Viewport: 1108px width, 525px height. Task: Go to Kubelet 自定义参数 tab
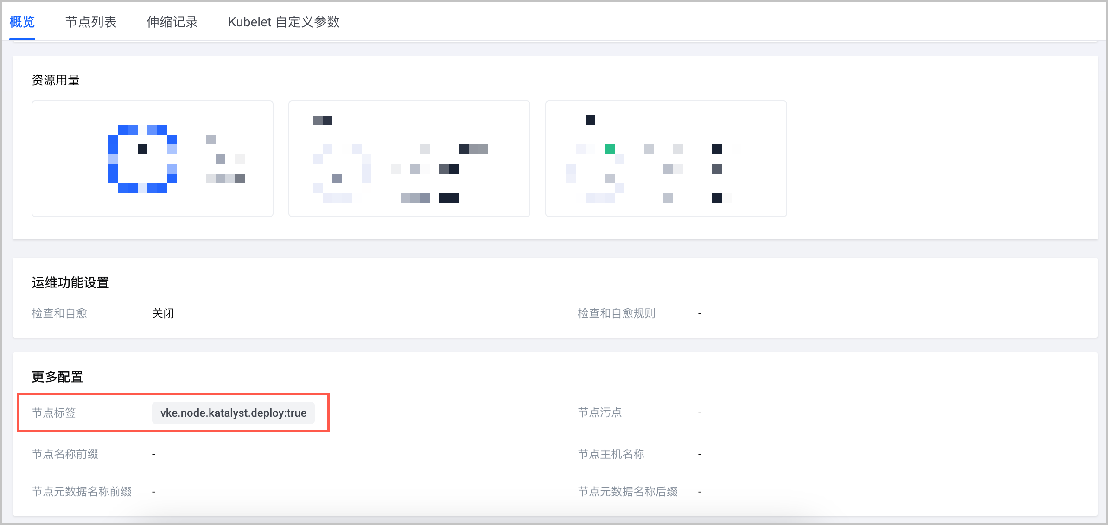click(x=284, y=22)
